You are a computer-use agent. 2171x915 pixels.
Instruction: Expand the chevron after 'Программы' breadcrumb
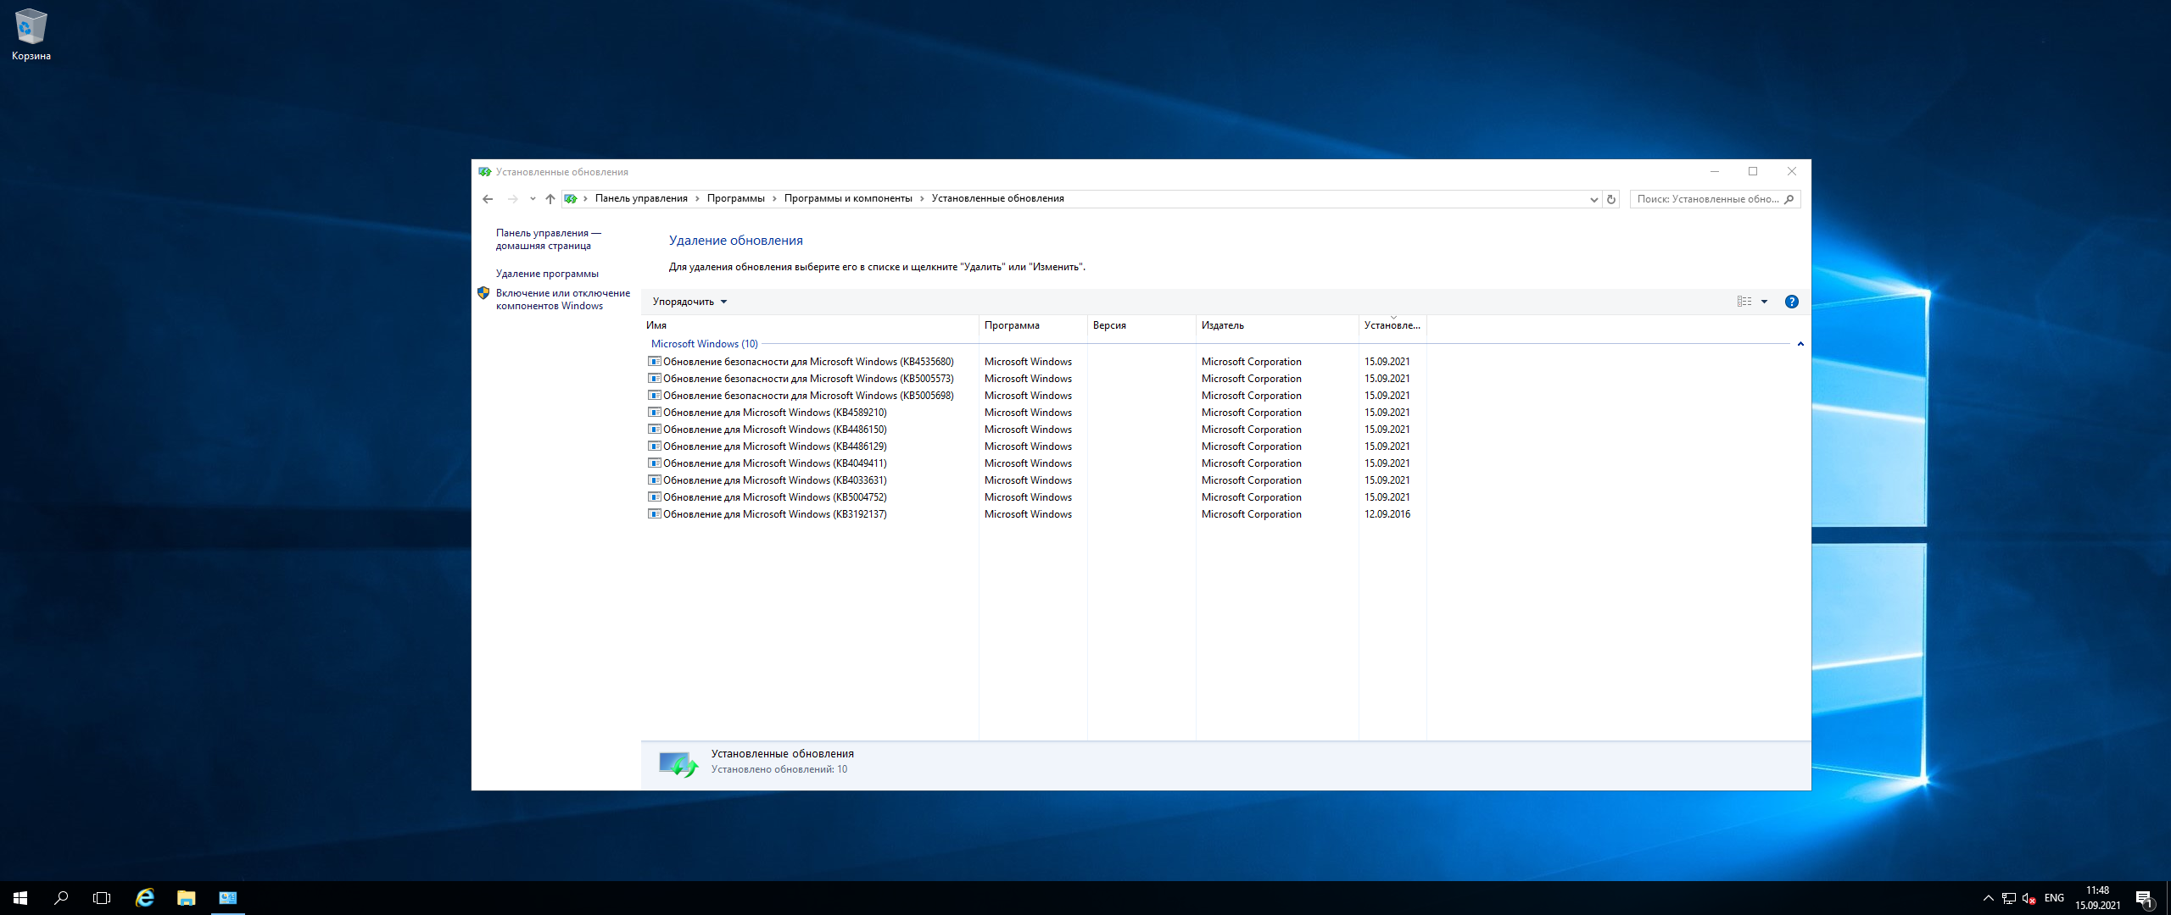click(x=774, y=198)
